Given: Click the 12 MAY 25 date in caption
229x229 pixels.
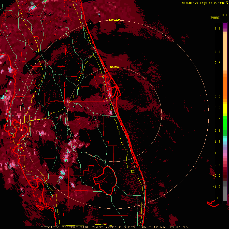Looking at the screenshot, I should coord(164,227).
